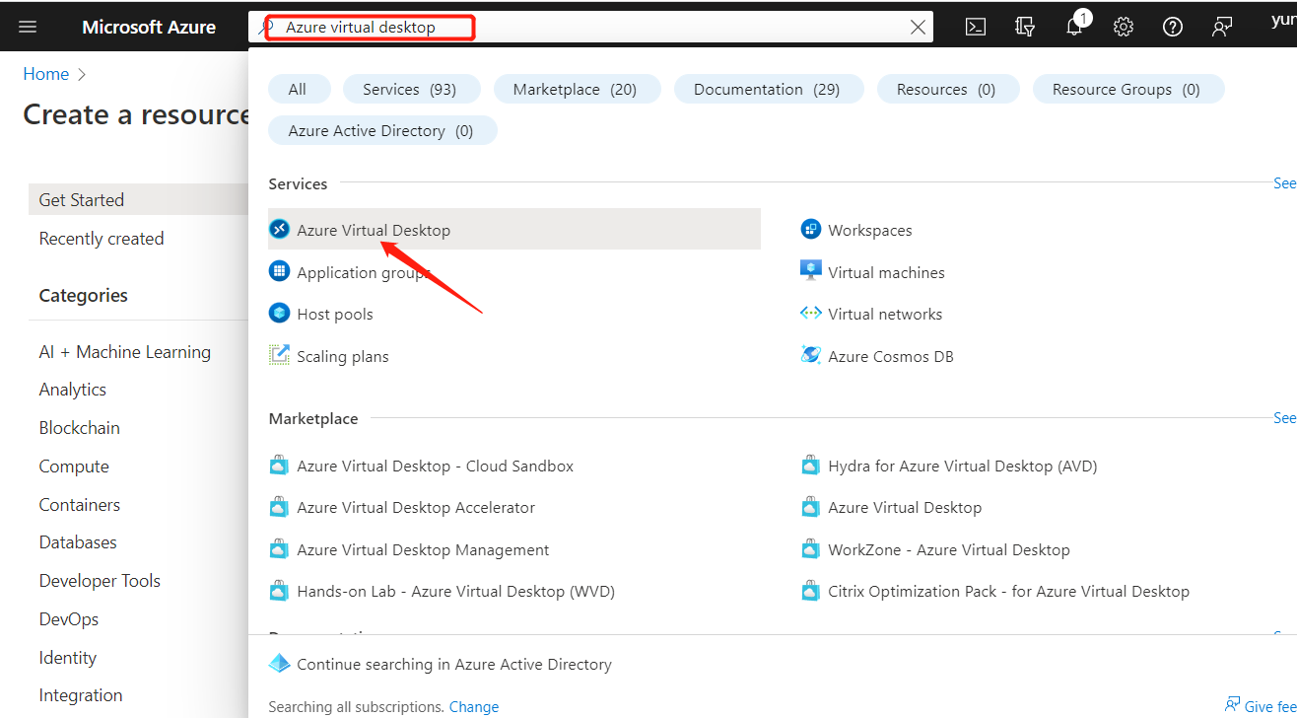This screenshot has width=1297, height=718.
Task: See more Services results
Action: 1284,182
